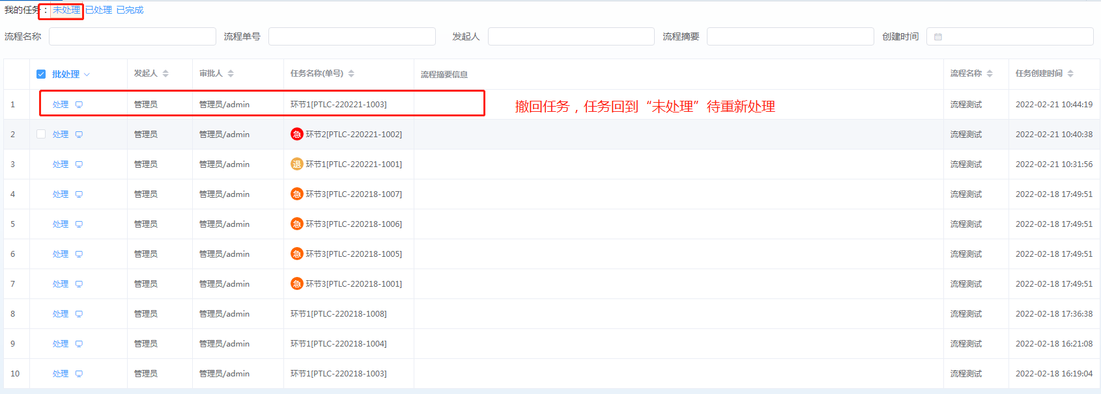Switch to the 已处理 tab
This screenshot has height=394, width=1101.
(x=98, y=10)
